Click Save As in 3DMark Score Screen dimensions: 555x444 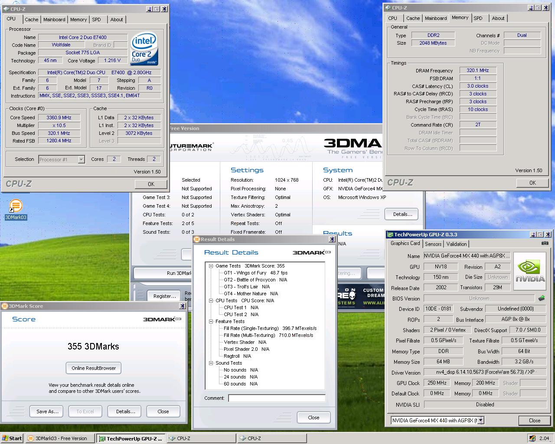pyautogui.click(x=47, y=411)
